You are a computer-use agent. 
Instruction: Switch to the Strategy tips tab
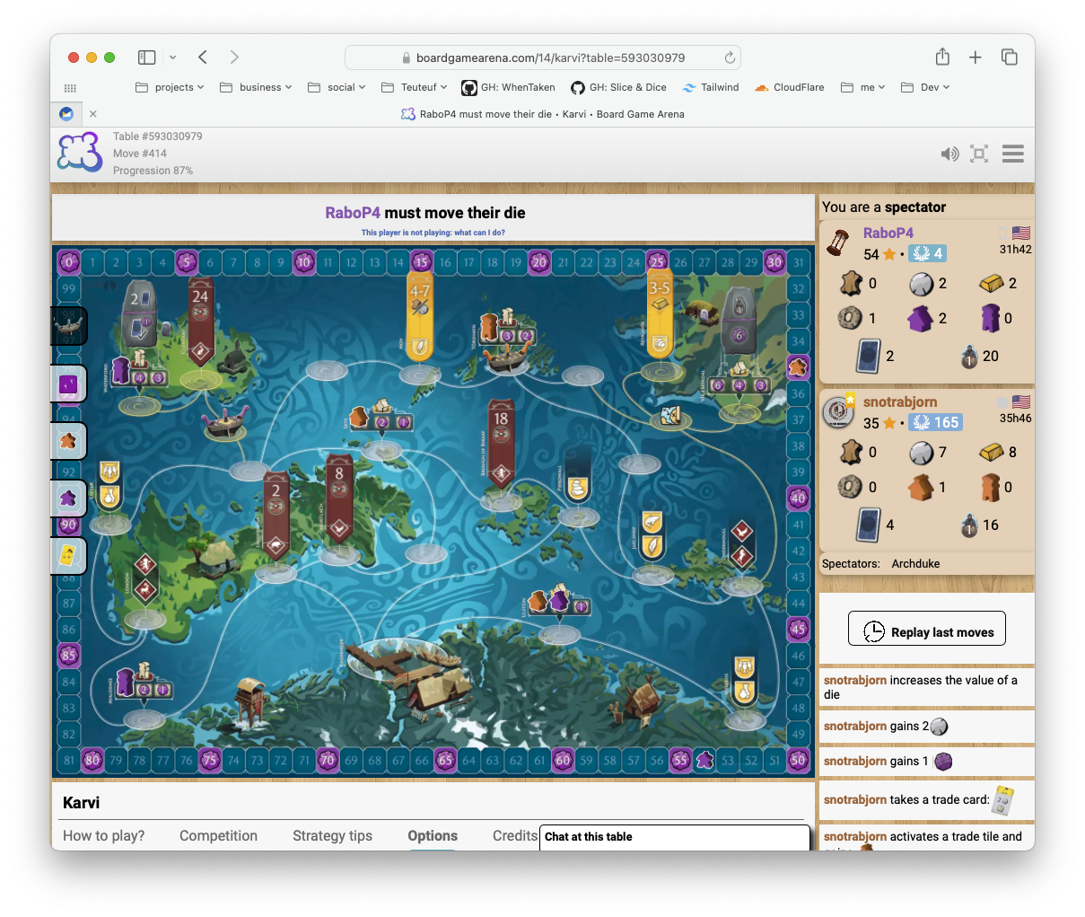pyautogui.click(x=332, y=835)
